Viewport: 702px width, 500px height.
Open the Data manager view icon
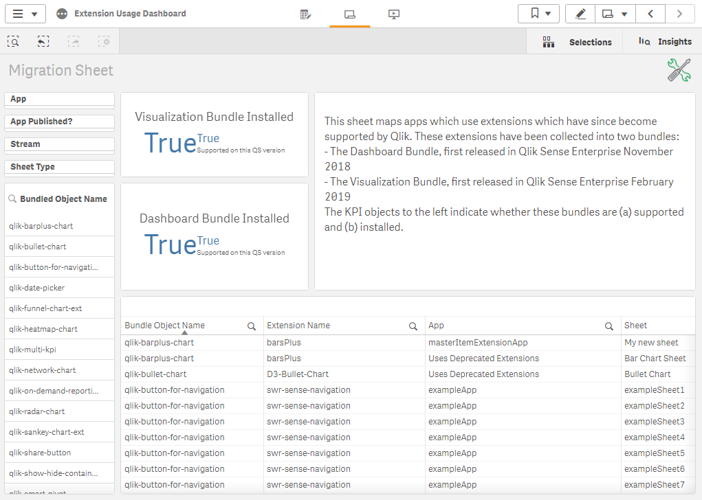click(306, 14)
